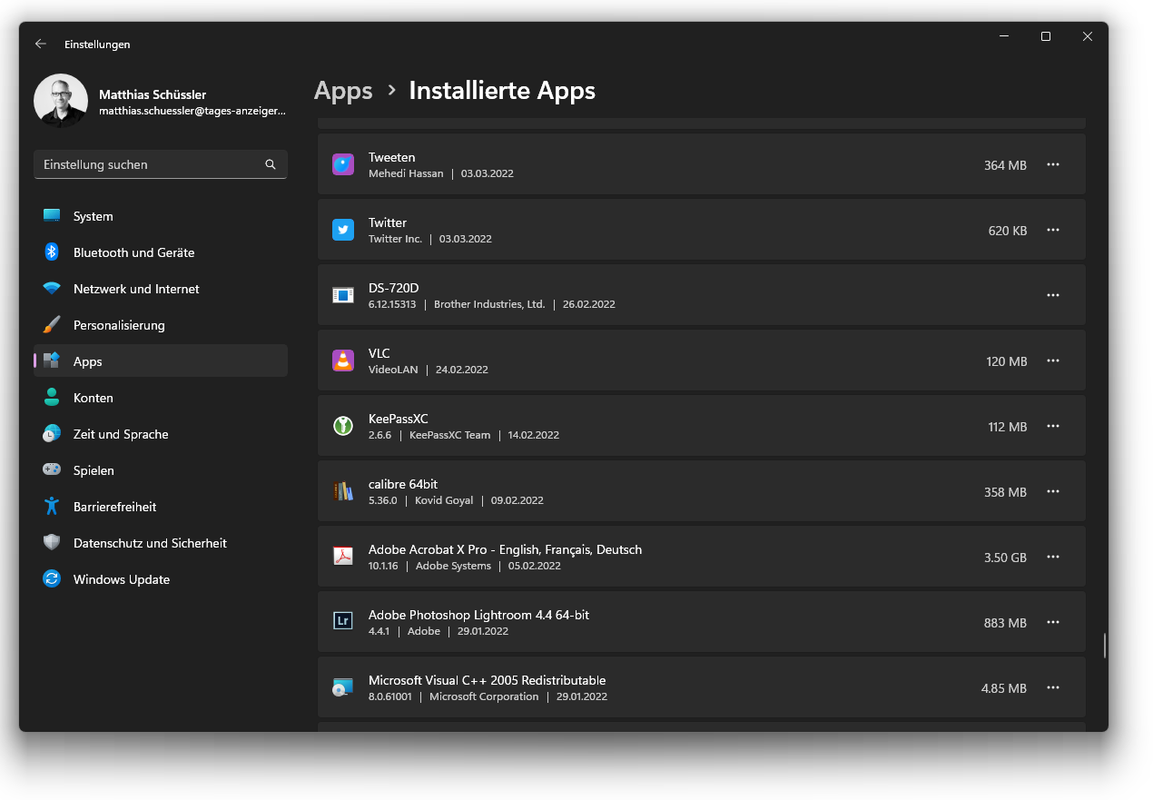Click the Zeit und Sprache globe icon

point(52,434)
